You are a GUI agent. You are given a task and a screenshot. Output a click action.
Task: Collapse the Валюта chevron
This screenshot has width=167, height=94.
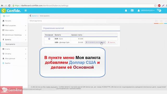(26, 40)
